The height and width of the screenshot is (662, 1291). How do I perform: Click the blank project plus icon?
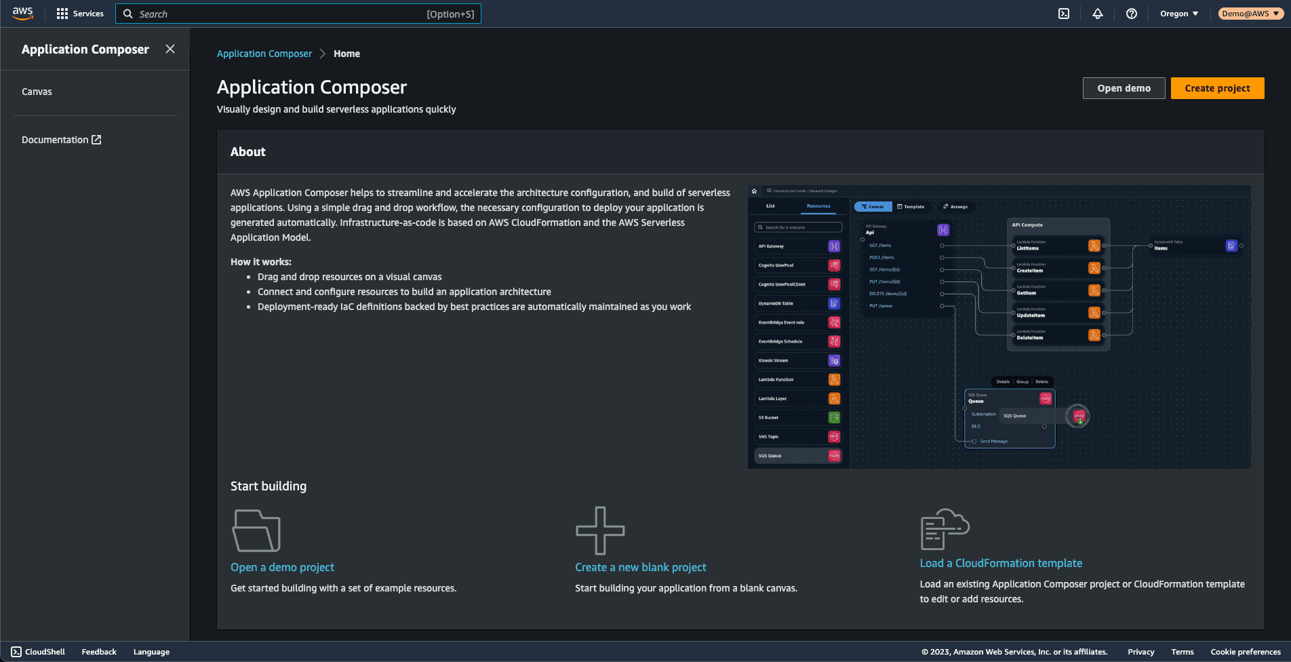600,530
